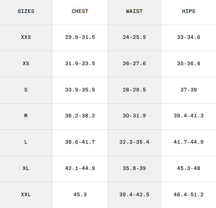The height and width of the screenshot is (208, 216).
Task: Click the WAIST column header
Action: click(x=134, y=11)
